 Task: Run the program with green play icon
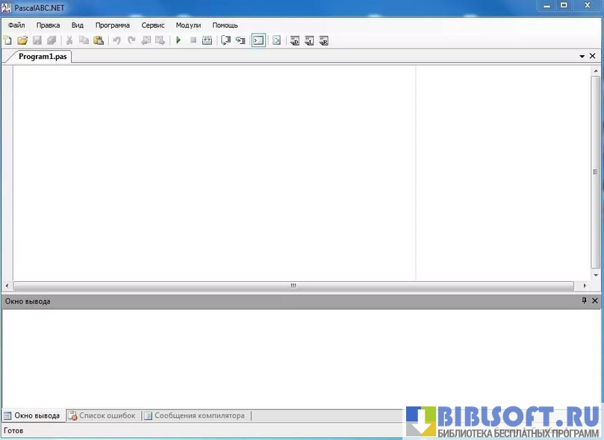click(178, 40)
